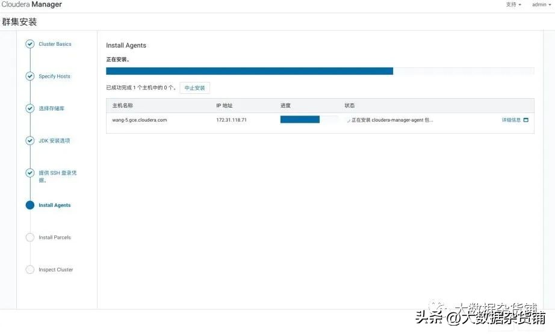
Task: Go to 提供 SSH 登录凭据 step
Action: point(58,176)
